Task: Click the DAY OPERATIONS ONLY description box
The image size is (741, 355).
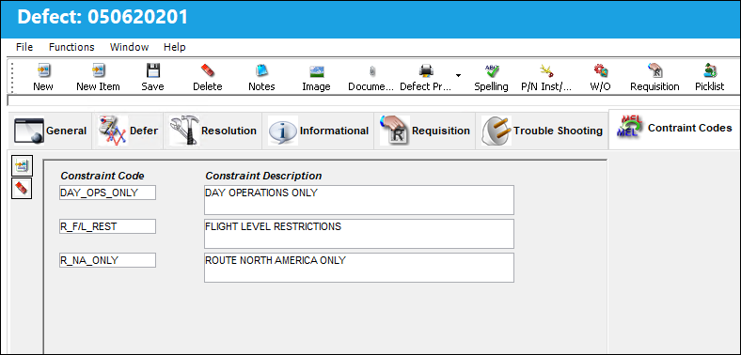Action: [359, 200]
